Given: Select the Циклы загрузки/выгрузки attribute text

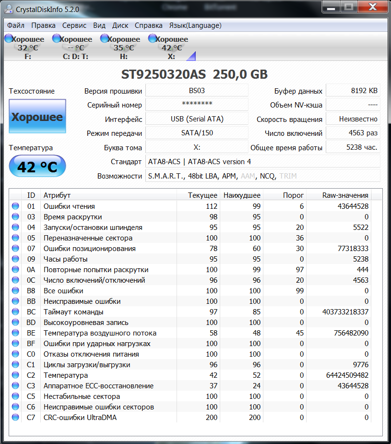Looking at the screenshot, I should 87,365.
